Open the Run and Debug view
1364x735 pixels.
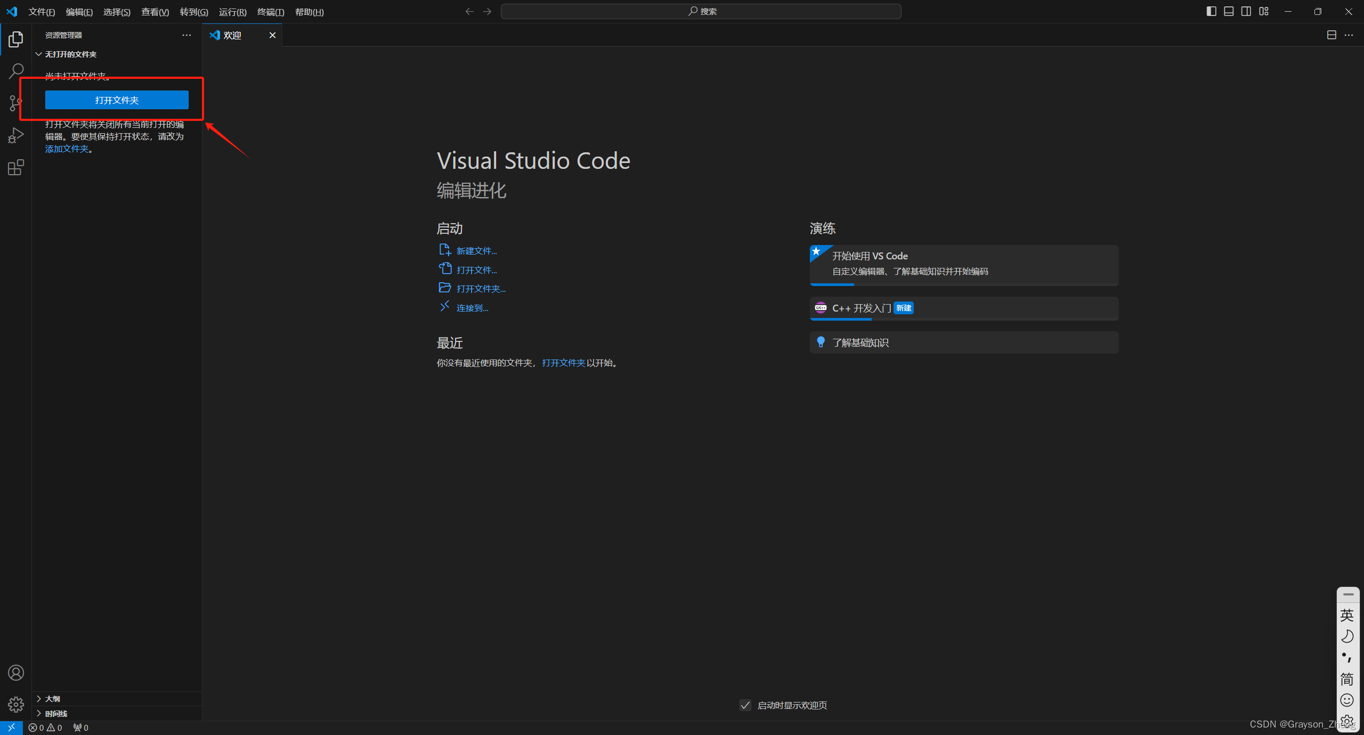[16, 135]
